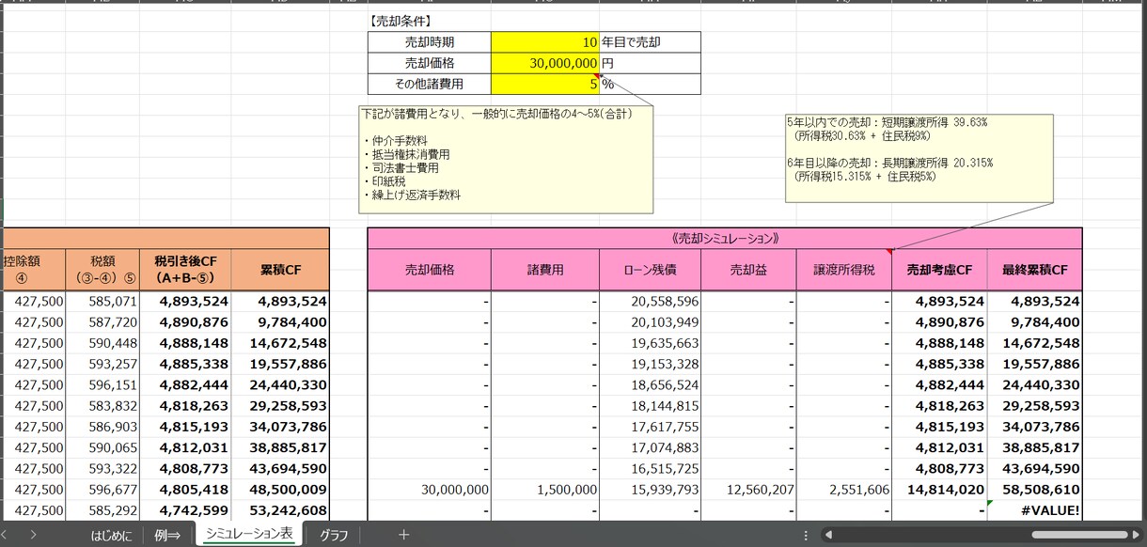Screen dimensions: 1147x547
Task: Click horizontal scrollbar left arrow
Action: pos(827,535)
